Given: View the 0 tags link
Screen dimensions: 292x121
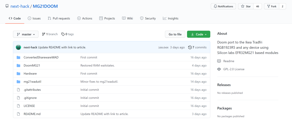Looking at the screenshot, I should tap(67, 34).
